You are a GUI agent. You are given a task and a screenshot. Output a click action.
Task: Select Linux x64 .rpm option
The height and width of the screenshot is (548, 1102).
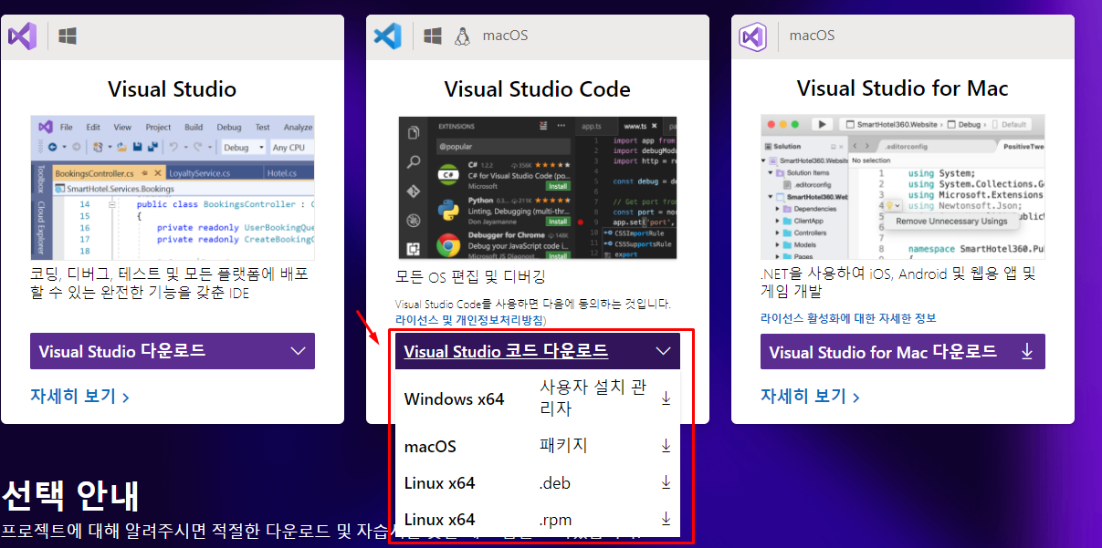[x=538, y=519]
